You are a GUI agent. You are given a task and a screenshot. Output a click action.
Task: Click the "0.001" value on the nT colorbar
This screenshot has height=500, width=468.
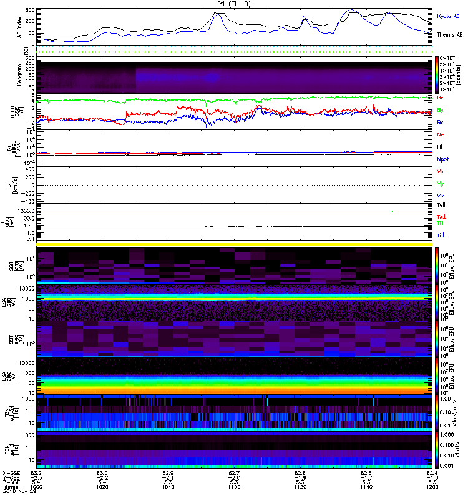[x=446, y=466]
